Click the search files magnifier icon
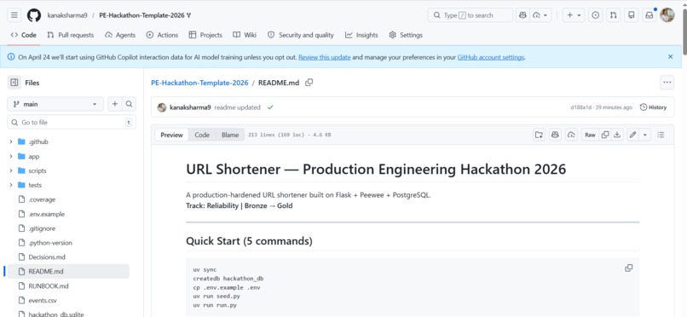687x317 pixels. [129, 104]
